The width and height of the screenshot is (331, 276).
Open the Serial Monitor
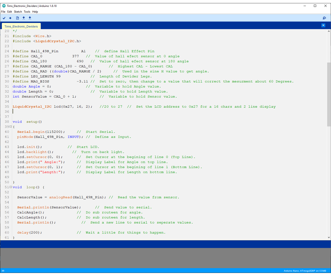[x=324, y=18]
